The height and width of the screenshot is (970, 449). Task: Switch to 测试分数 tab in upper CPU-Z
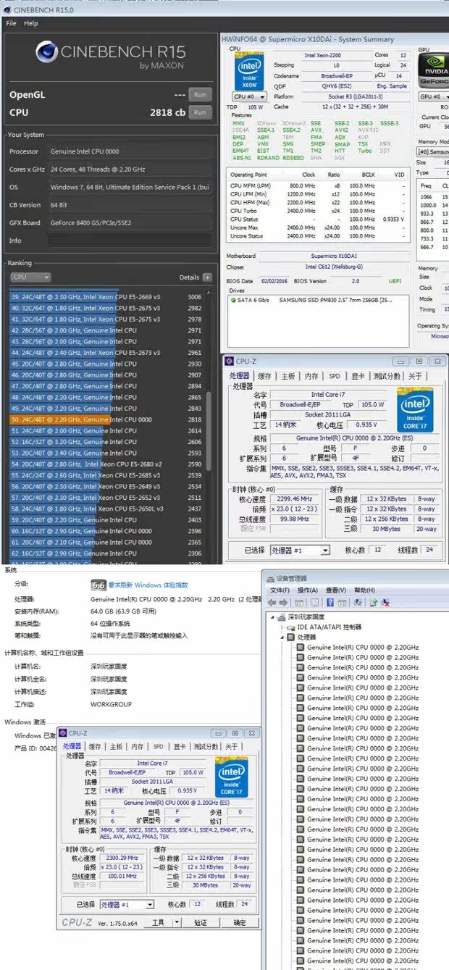tap(387, 376)
